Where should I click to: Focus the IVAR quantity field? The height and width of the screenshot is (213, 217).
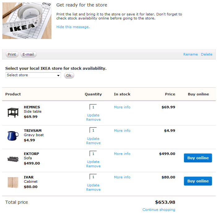pos(93,177)
